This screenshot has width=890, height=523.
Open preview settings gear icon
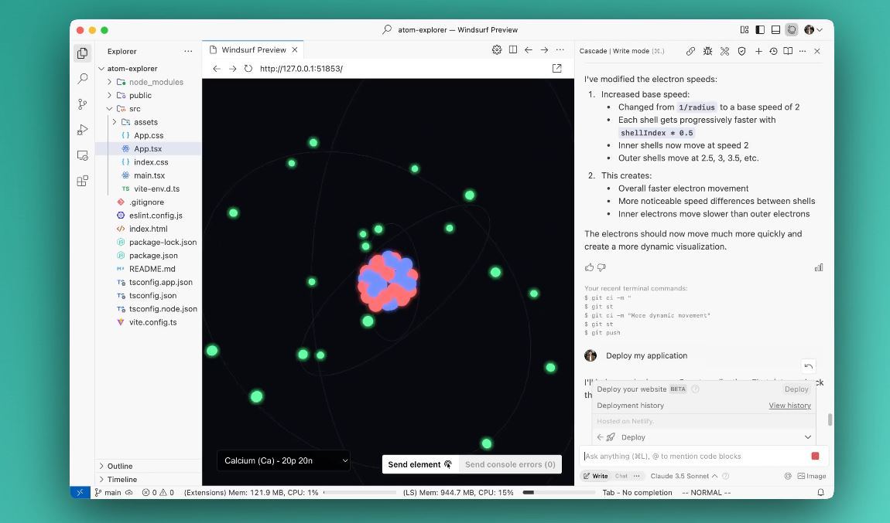tap(497, 50)
